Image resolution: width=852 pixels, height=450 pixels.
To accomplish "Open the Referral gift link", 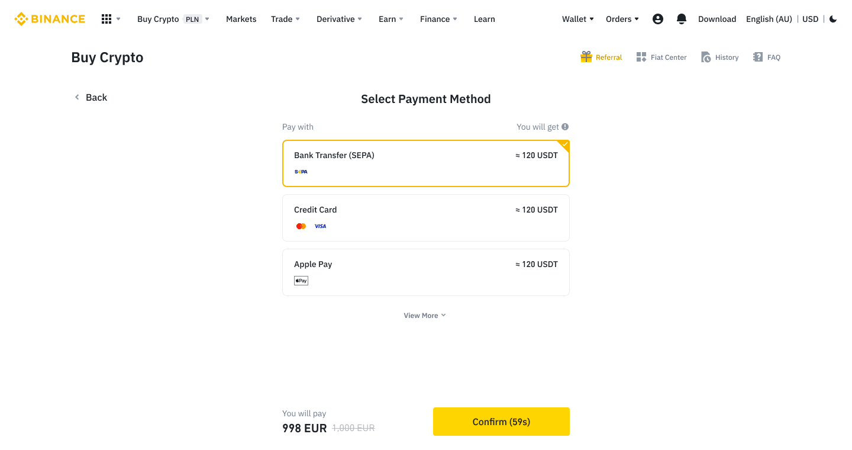I will 601,57.
